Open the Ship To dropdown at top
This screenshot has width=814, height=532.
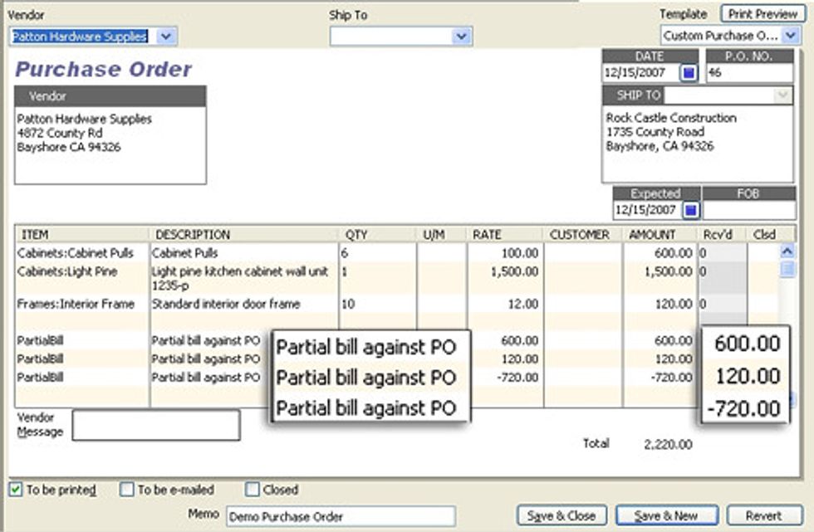click(461, 37)
